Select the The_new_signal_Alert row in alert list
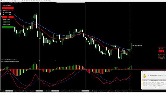This screenshot has height=93, width=166. tap(154, 80)
